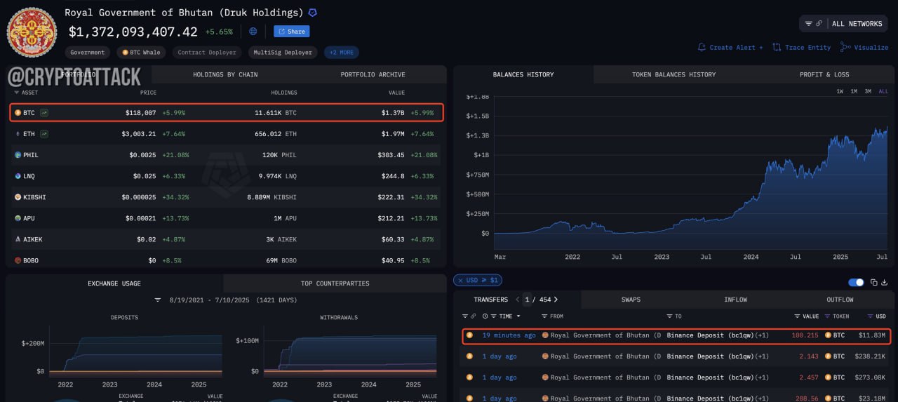
Task: Click the Trace Entity icon
Action: click(777, 47)
